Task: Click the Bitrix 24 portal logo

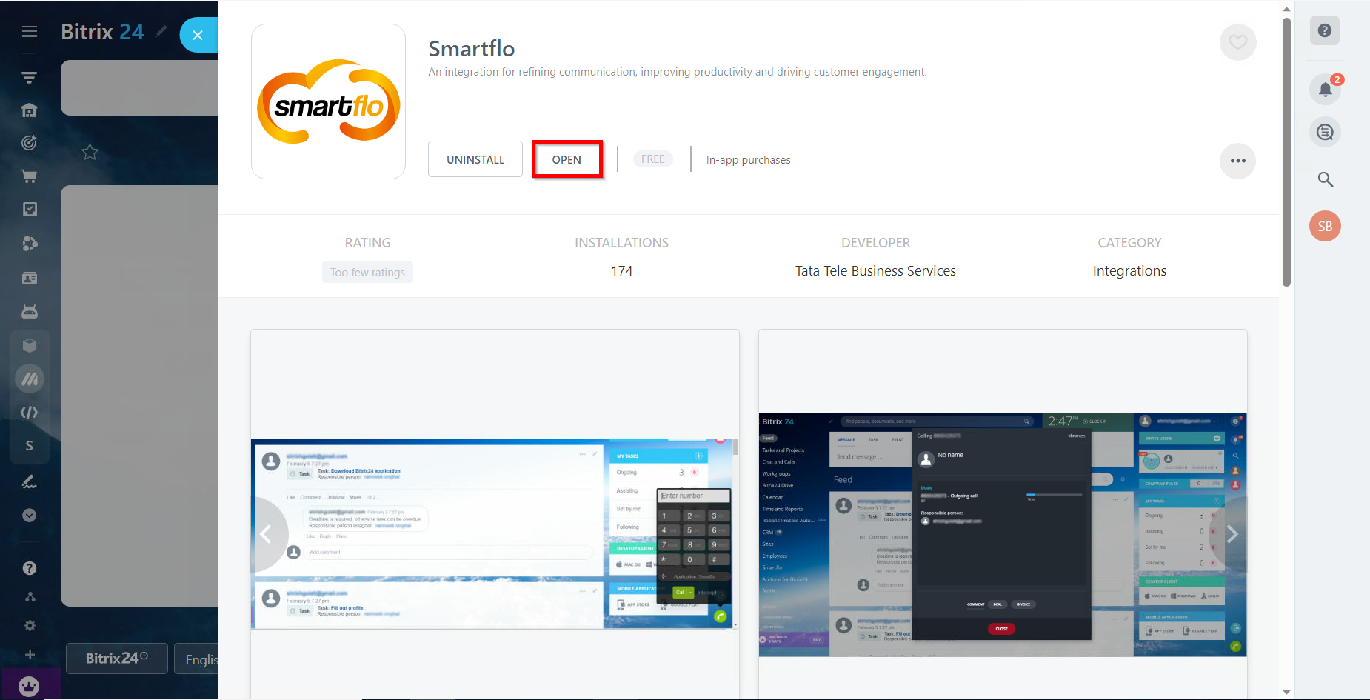Action: click(102, 32)
